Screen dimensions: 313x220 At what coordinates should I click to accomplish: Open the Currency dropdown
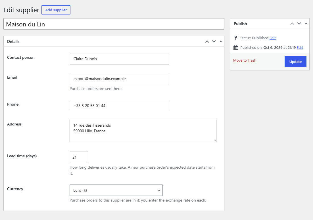pos(116,190)
